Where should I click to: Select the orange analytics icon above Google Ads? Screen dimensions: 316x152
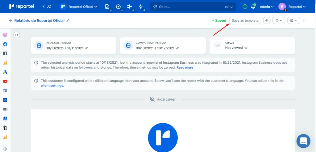click(5, 63)
